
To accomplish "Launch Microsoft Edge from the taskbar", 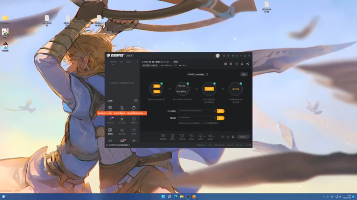I will pyautogui.click(x=175, y=196).
